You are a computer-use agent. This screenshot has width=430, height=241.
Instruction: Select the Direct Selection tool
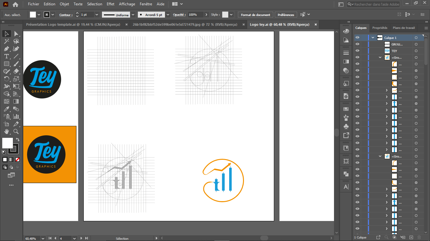[x=16, y=34]
